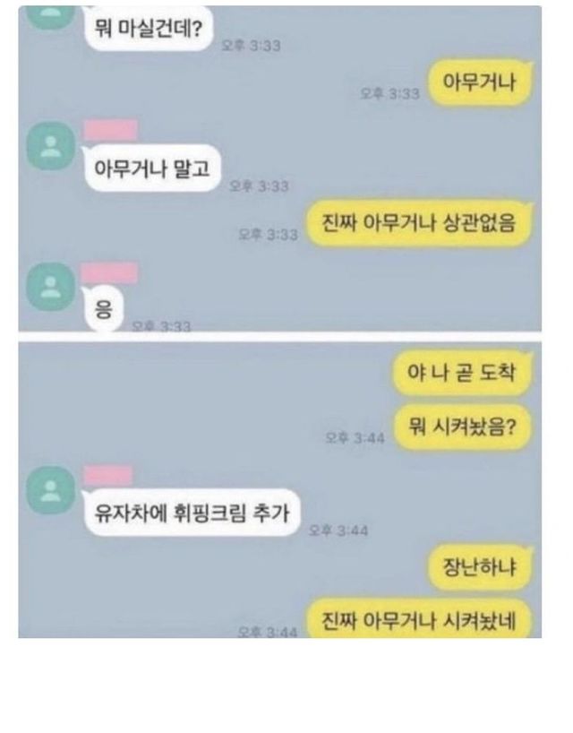
Task: Click the 오후 3:44 timestamp beside '유자차에 휘핑크림 추가'
Action: (338, 530)
